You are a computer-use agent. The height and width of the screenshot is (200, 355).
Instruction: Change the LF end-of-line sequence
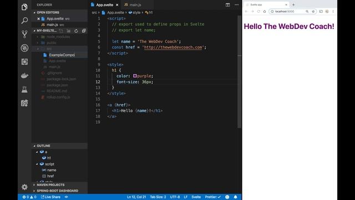click(186, 197)
